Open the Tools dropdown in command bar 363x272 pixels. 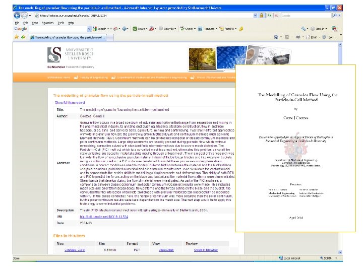[328, 37]
